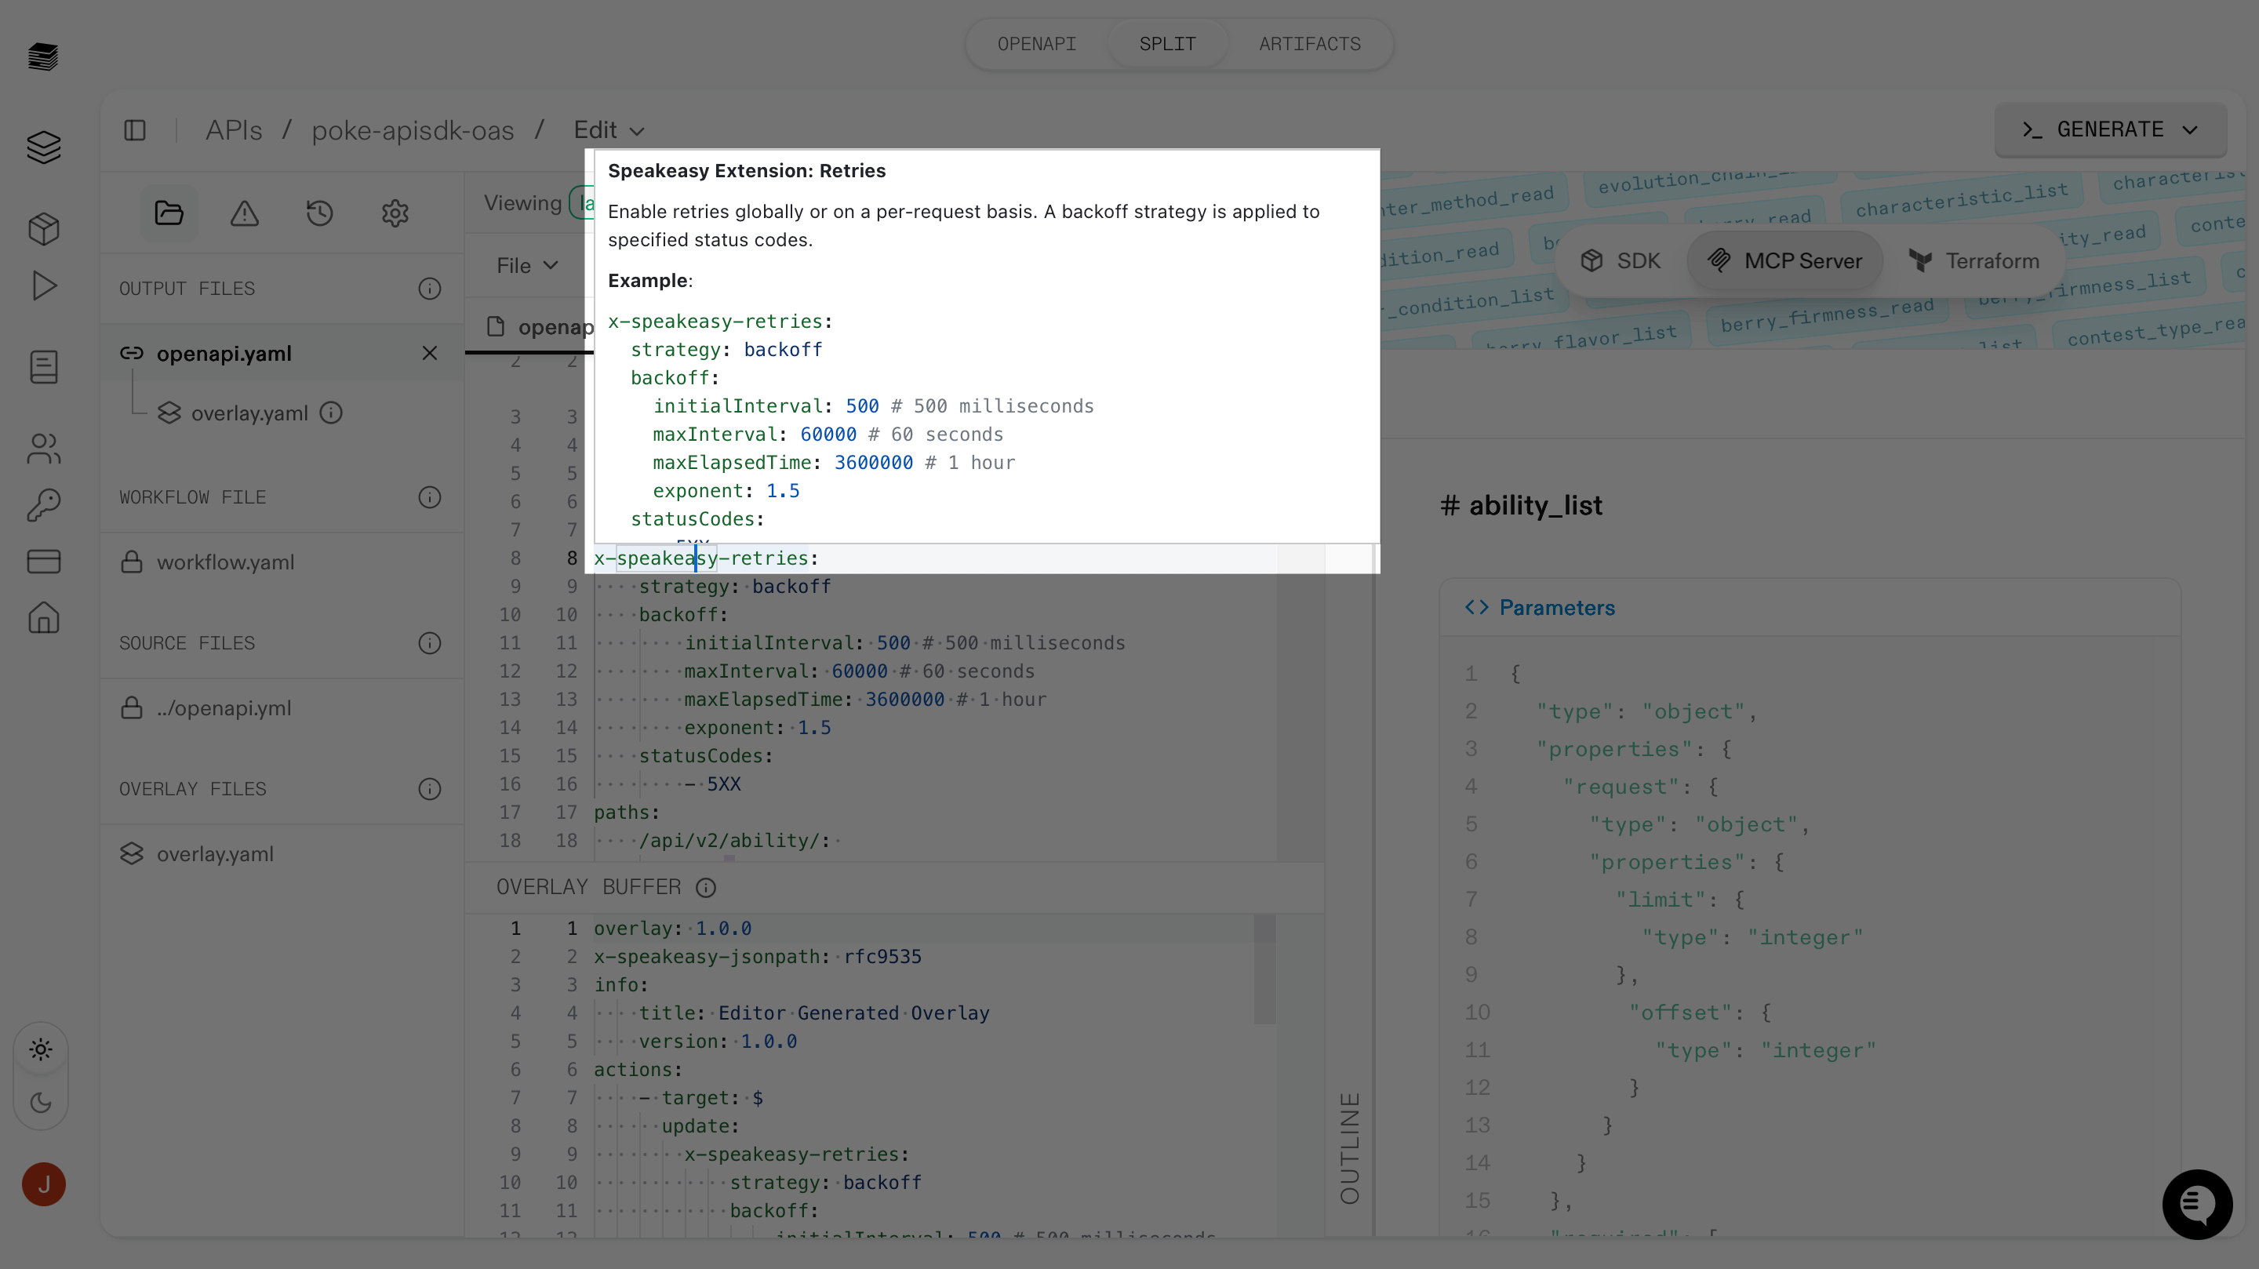Screen dimensions: 2259x1269
Task: Open the warnings triangle tab
Action: coord(244,213)
